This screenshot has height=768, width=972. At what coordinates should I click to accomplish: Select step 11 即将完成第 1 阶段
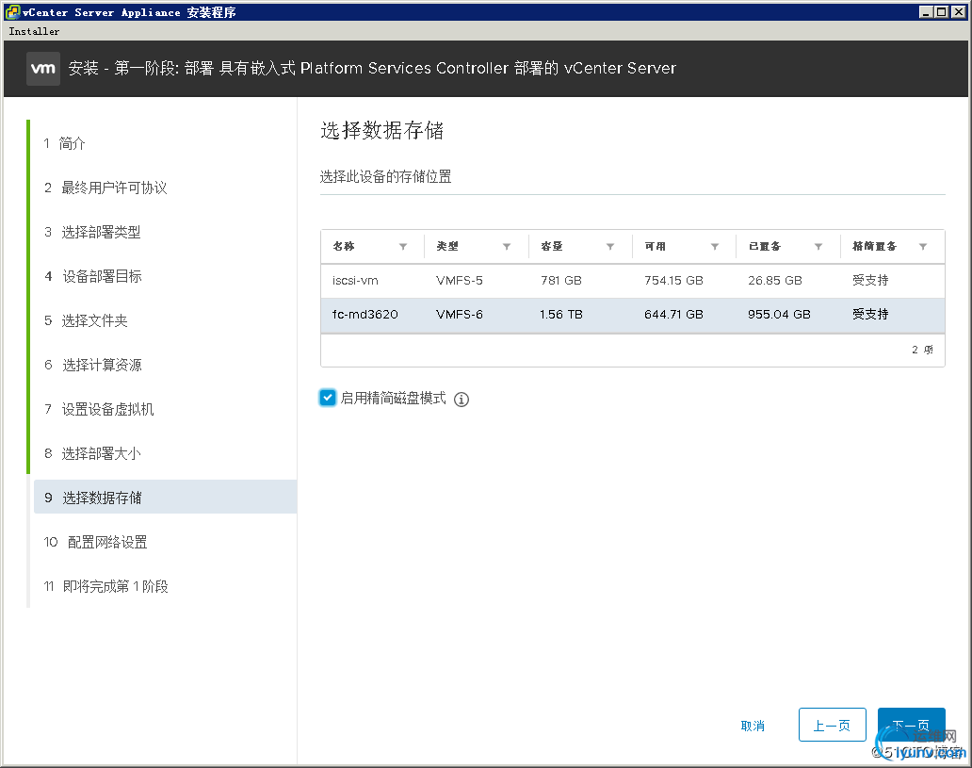106,586
